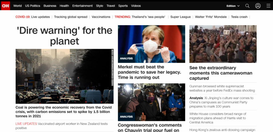The image size is (273, 132).
Task: Click the 'Dire warning' for the planet headline
Action: tap(65, 36)
